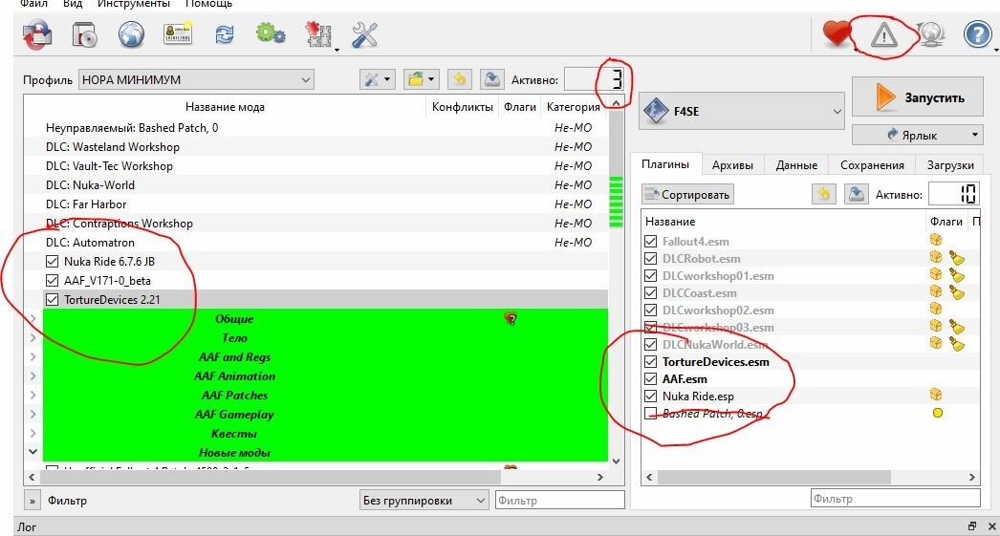Sort by Конфликты column header
This screenshot has width=1000, height=536.
[x=463, y=107]
